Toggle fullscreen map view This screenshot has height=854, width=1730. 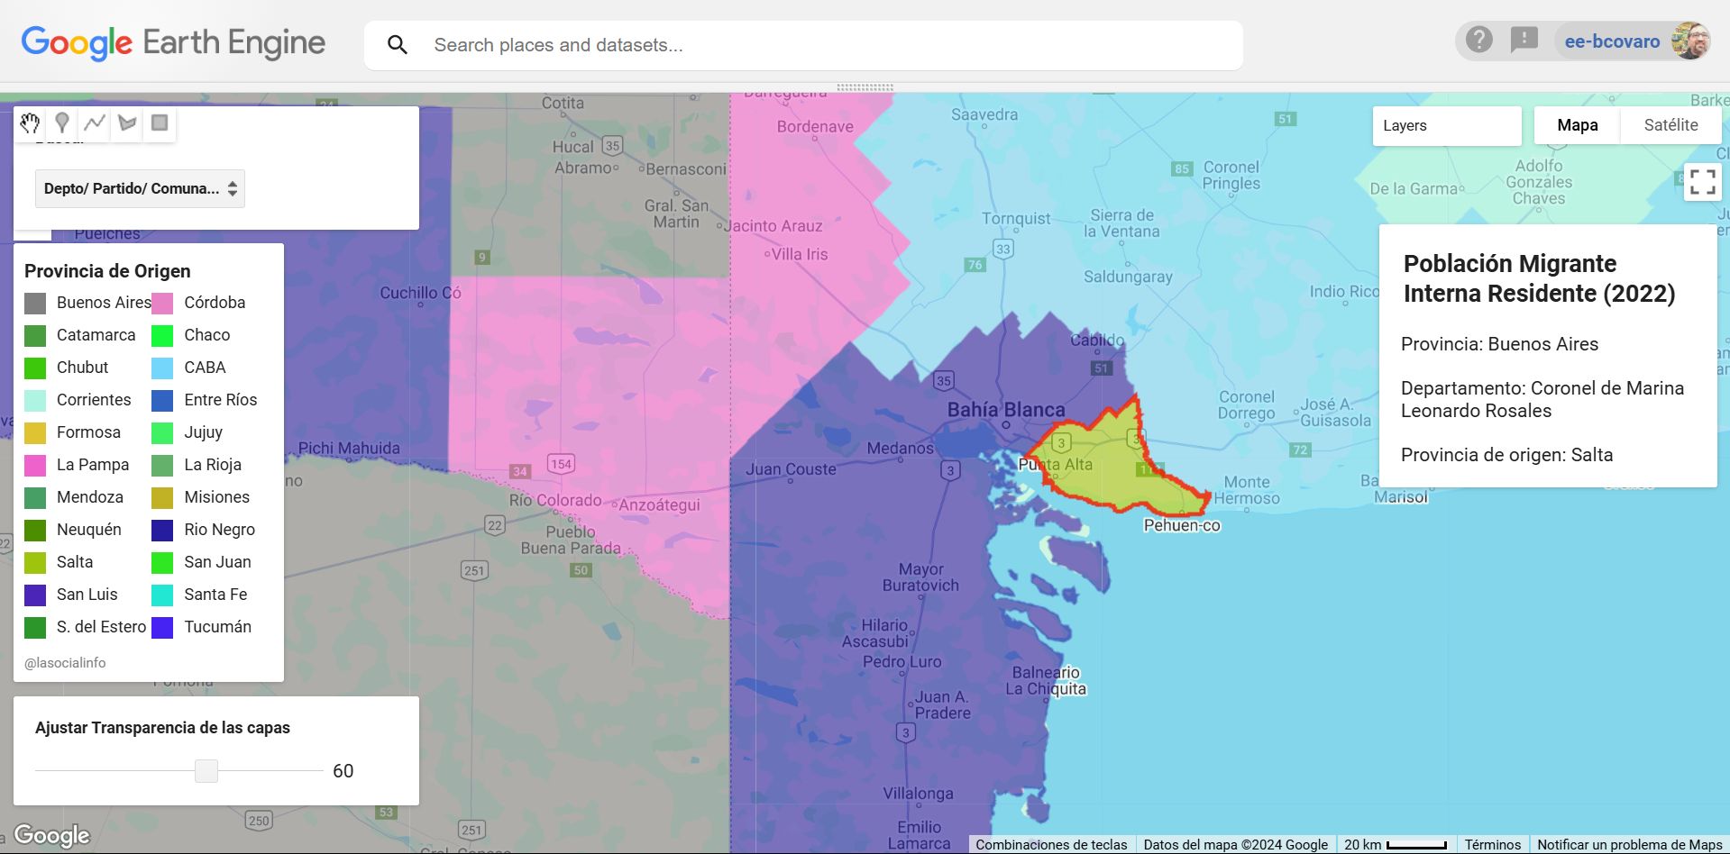1702,182
